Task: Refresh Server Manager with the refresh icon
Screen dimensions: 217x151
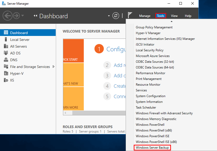Action: (116, 16)
